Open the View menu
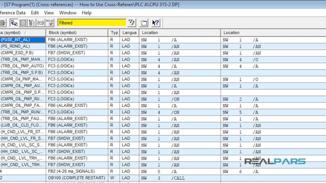Screen dimensions: 326x183 click(49, 13)
